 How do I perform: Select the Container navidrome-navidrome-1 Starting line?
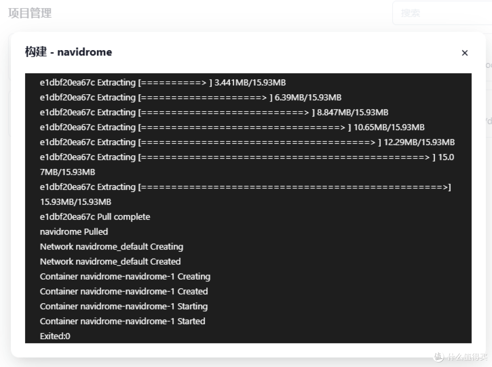(x=123, y=306)
